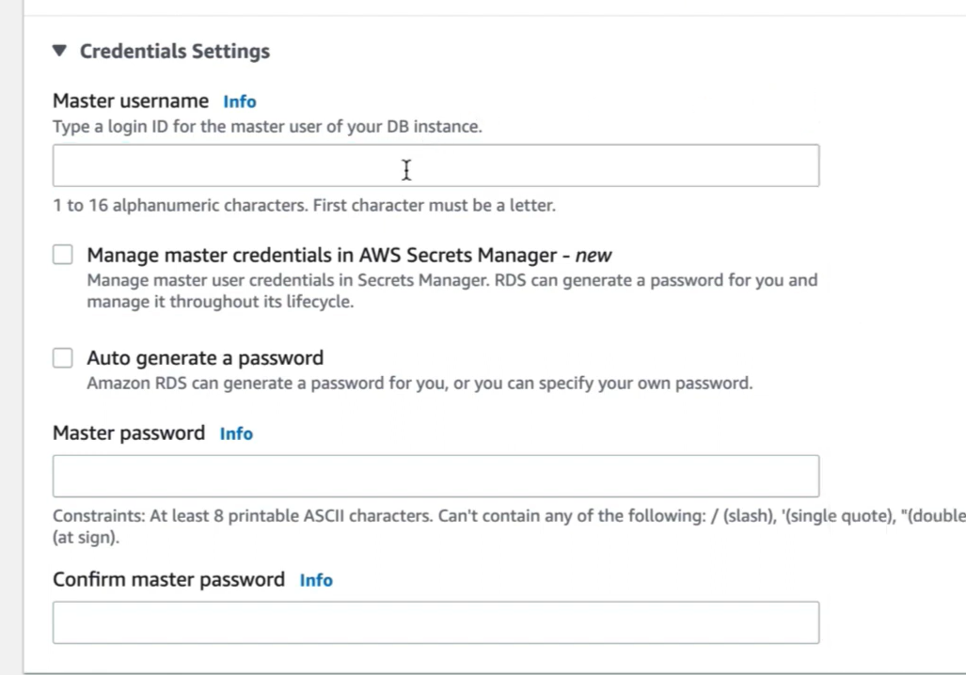Image resolution: width=966 pixels, height=675 pixels.
Task: Collapse the Credentials Settings disclosure triangle
Action: (60, 52)
